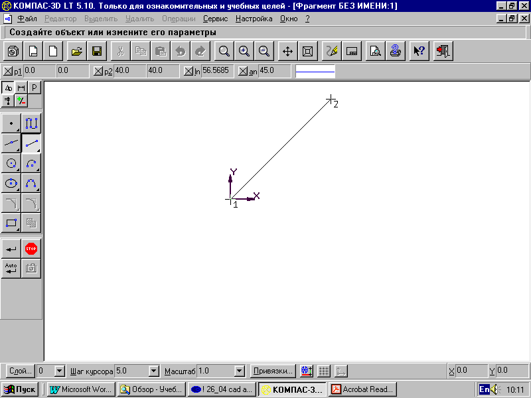Create new drawing sheet icon
Screen dimensions: 531x398
pyautogui.click(x=33, y=51)
